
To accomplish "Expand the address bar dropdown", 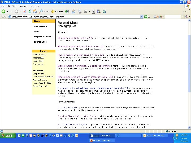I will [x=142, y=17].
